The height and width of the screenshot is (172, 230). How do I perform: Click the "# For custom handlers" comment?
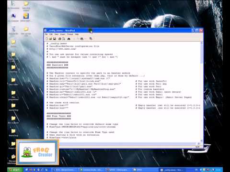click(x=149, y=89)
